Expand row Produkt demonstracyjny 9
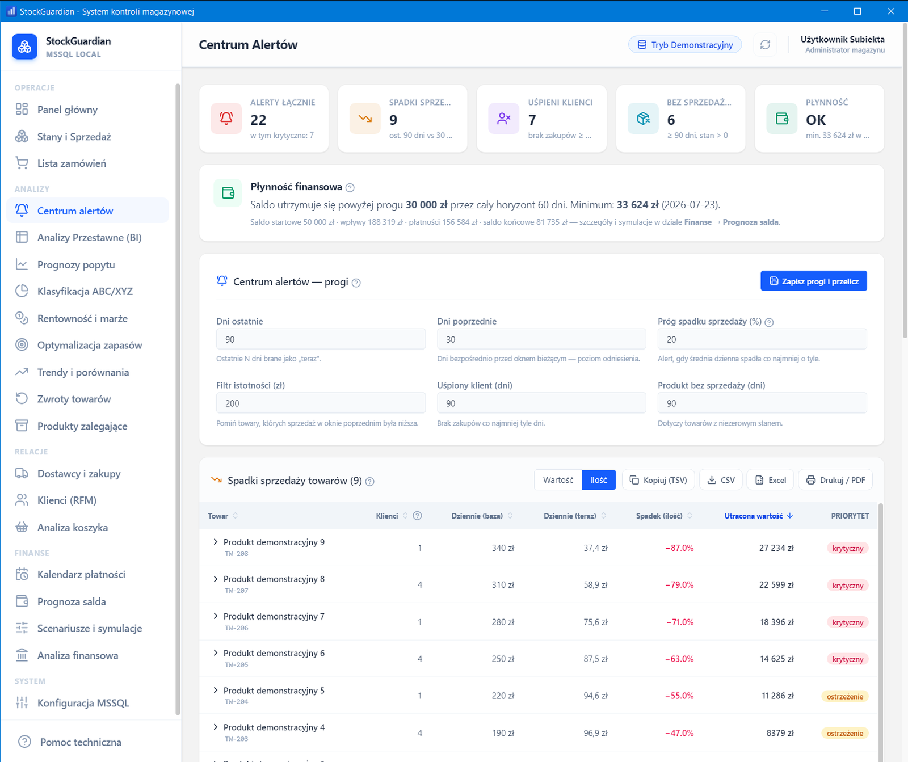 (x=216, y=542)
